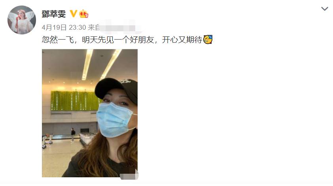
Task: Click the post text starting 忽然一飞
Action: 127,40
